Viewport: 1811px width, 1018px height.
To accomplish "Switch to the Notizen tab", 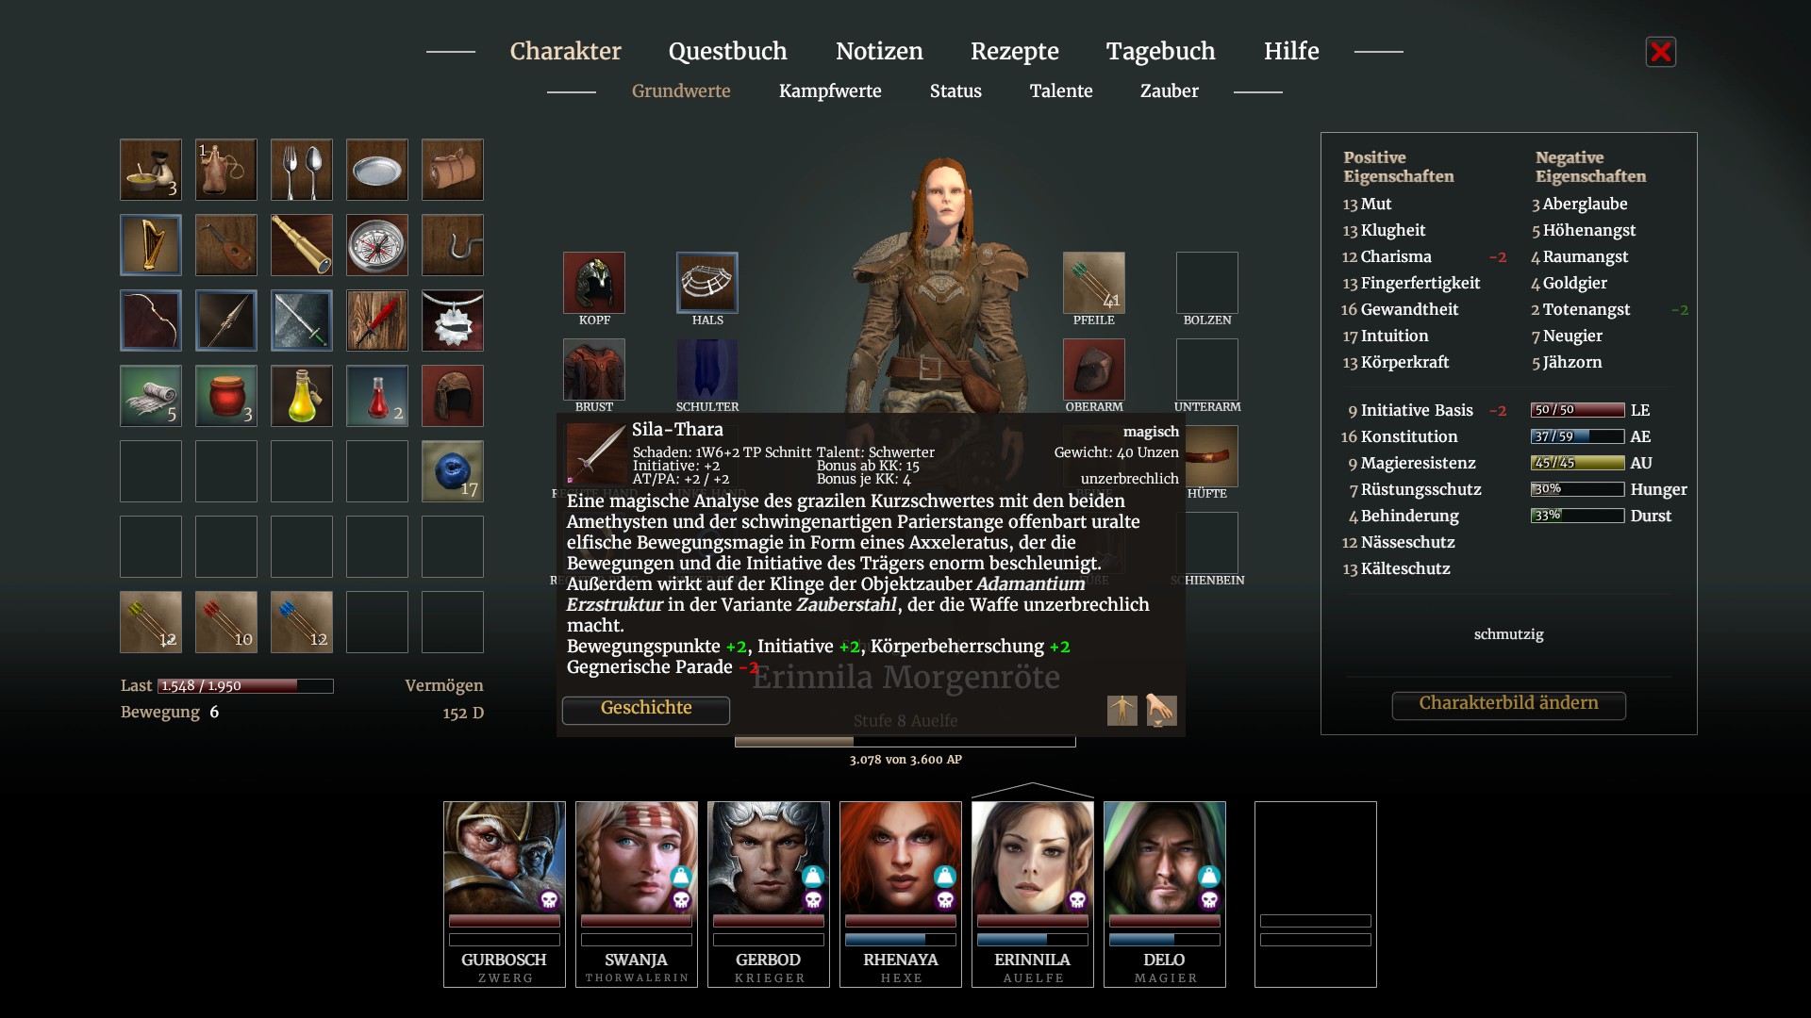I will [x=879, y=51].
